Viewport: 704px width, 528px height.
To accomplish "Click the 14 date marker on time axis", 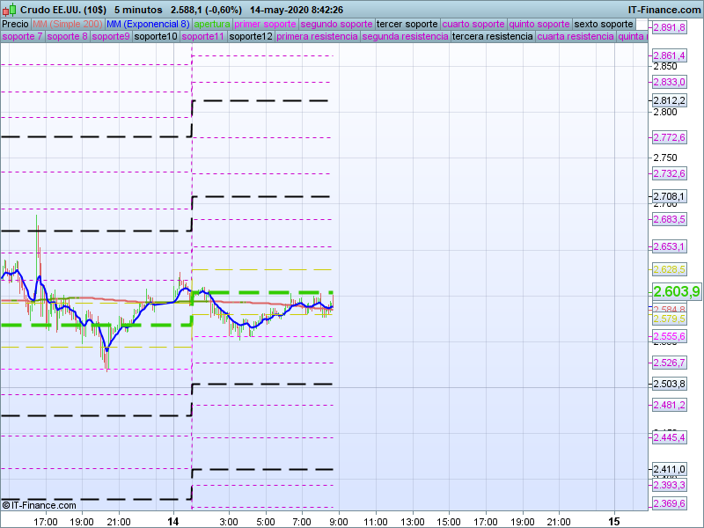I will [x=173, y=522].
